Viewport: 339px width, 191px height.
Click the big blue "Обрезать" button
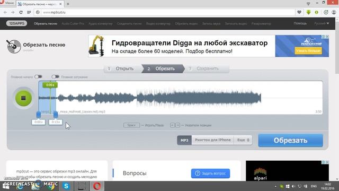coord(290,140)
